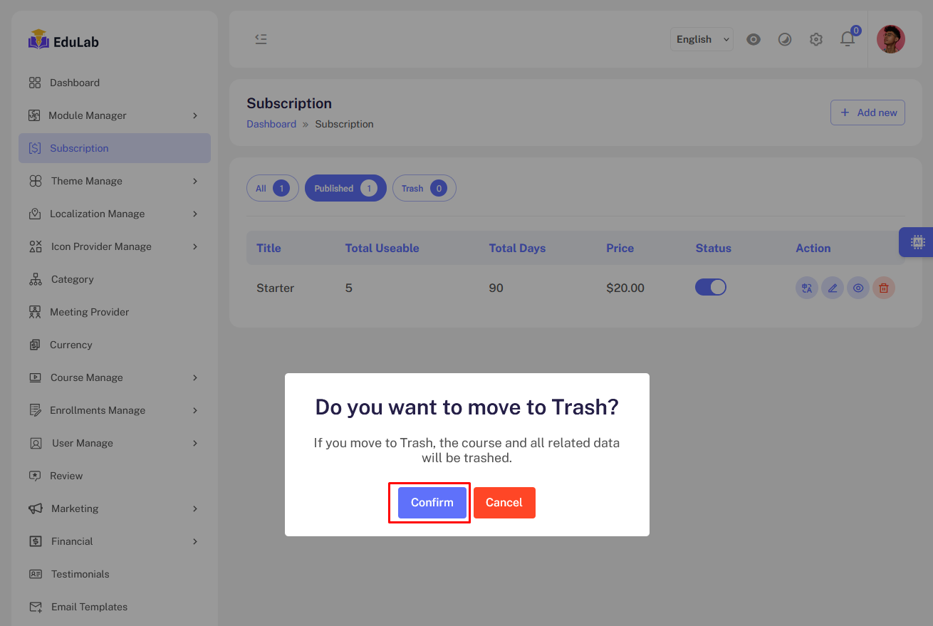Click the AI assistant chip icon
The image size is (933, 626).
[917, 242]
